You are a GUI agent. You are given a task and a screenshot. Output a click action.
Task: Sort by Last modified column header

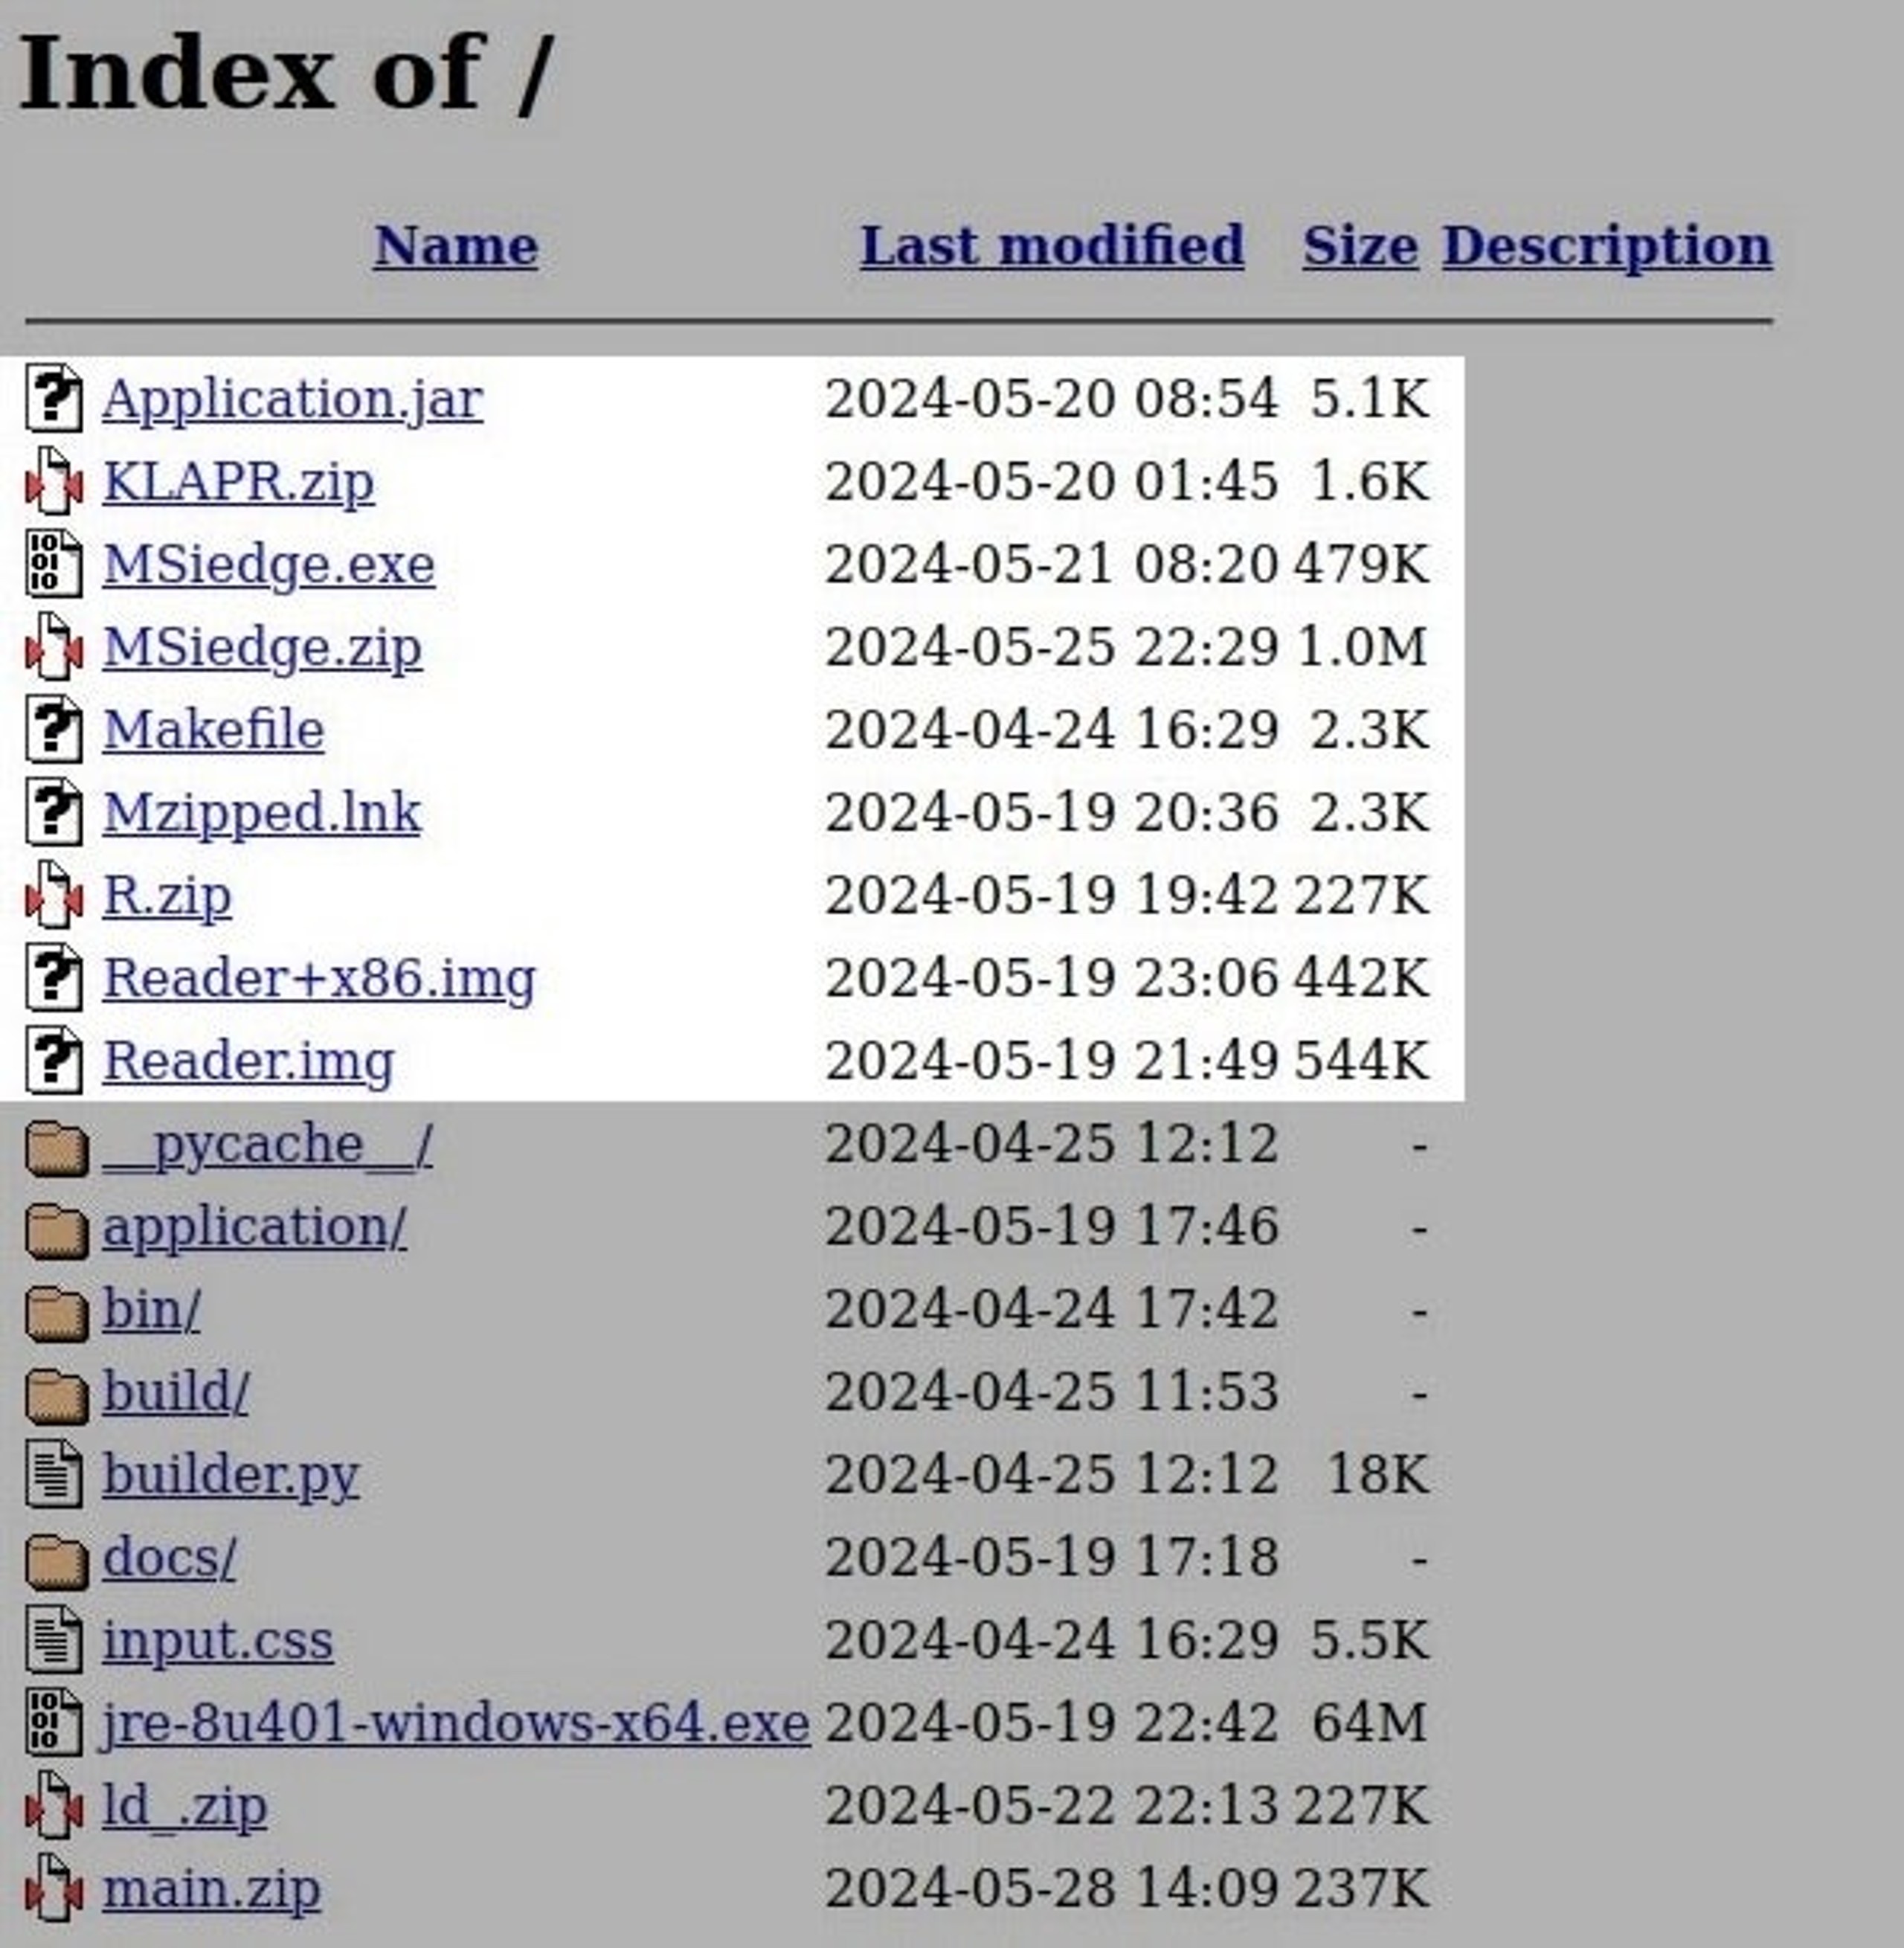click(x=1052, y=246)
